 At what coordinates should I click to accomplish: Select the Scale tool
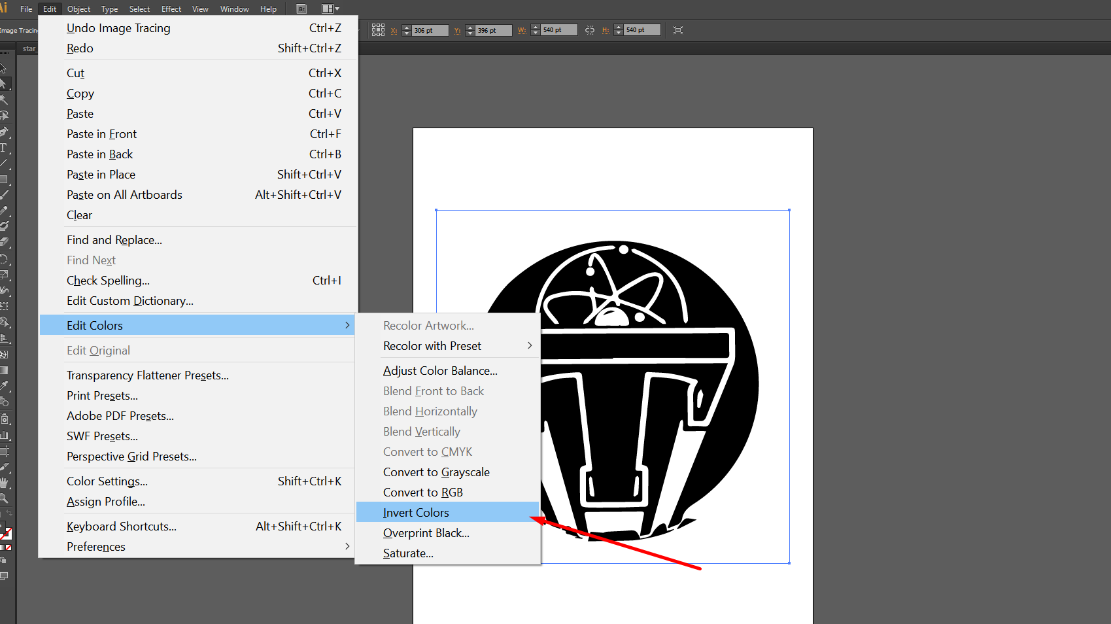4,275
